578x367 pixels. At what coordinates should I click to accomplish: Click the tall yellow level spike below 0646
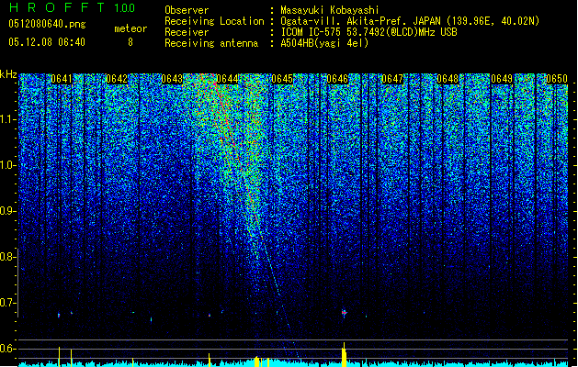344,354
